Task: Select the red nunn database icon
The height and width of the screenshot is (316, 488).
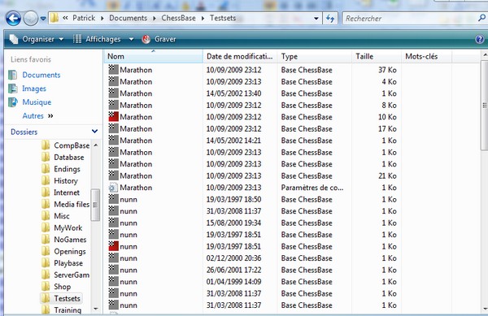Action: coord(113,246)
